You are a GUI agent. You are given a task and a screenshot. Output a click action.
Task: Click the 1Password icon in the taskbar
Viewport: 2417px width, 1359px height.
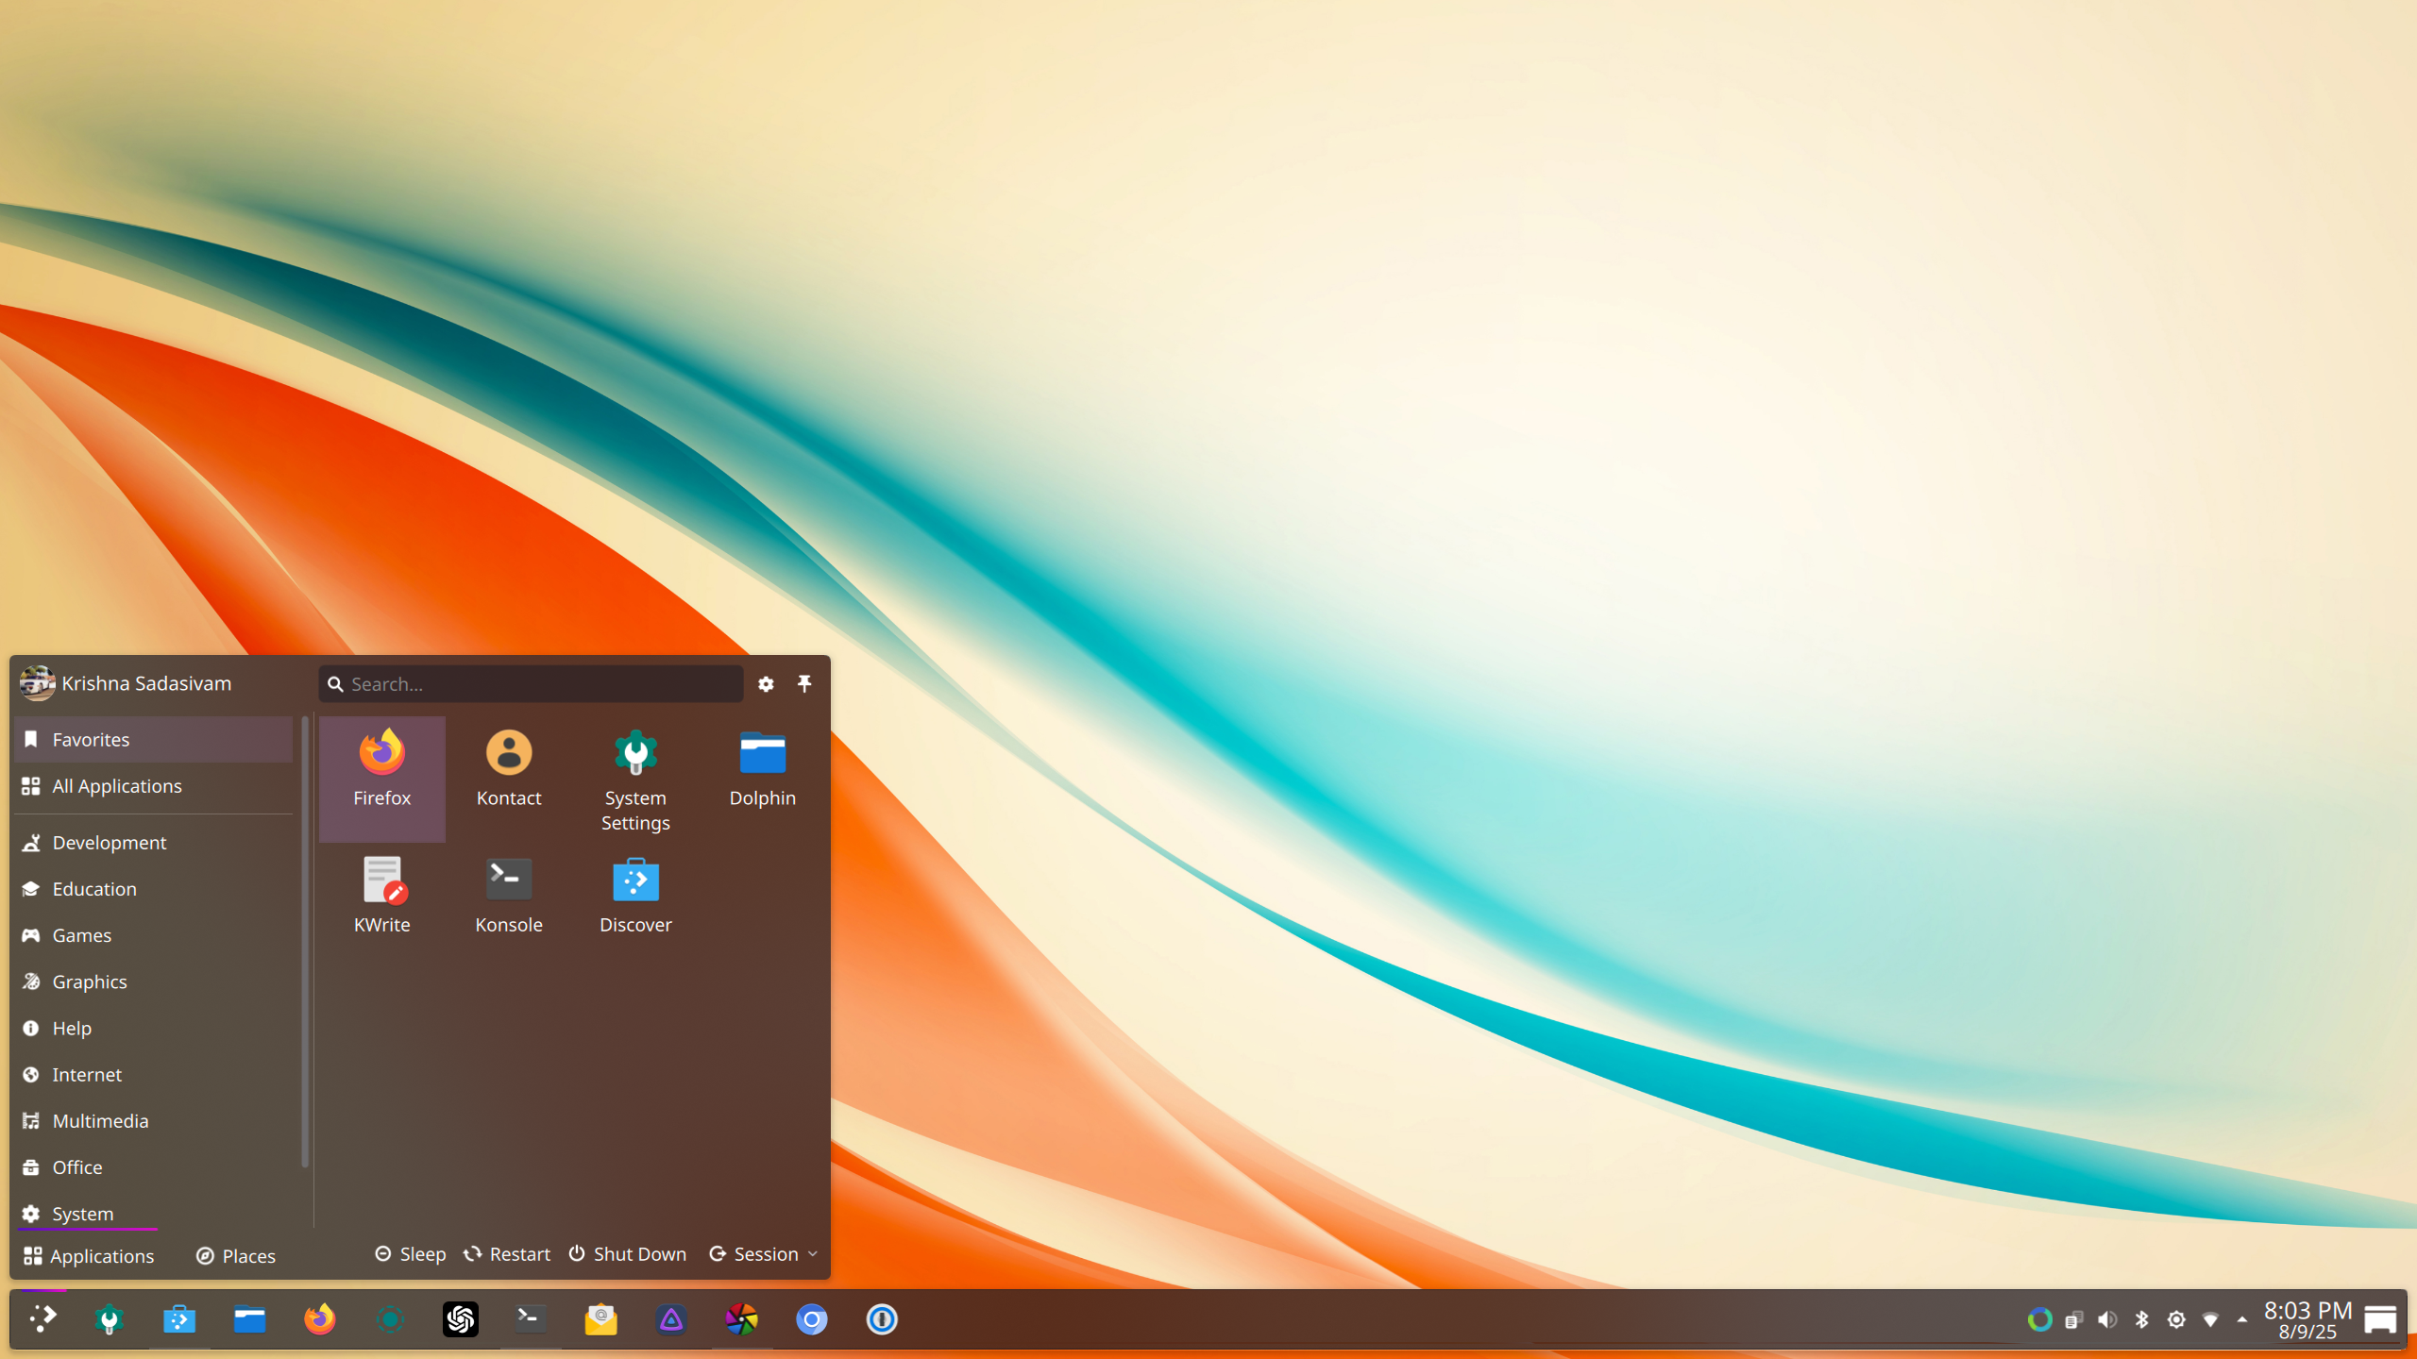click(x=881, y=1319)
